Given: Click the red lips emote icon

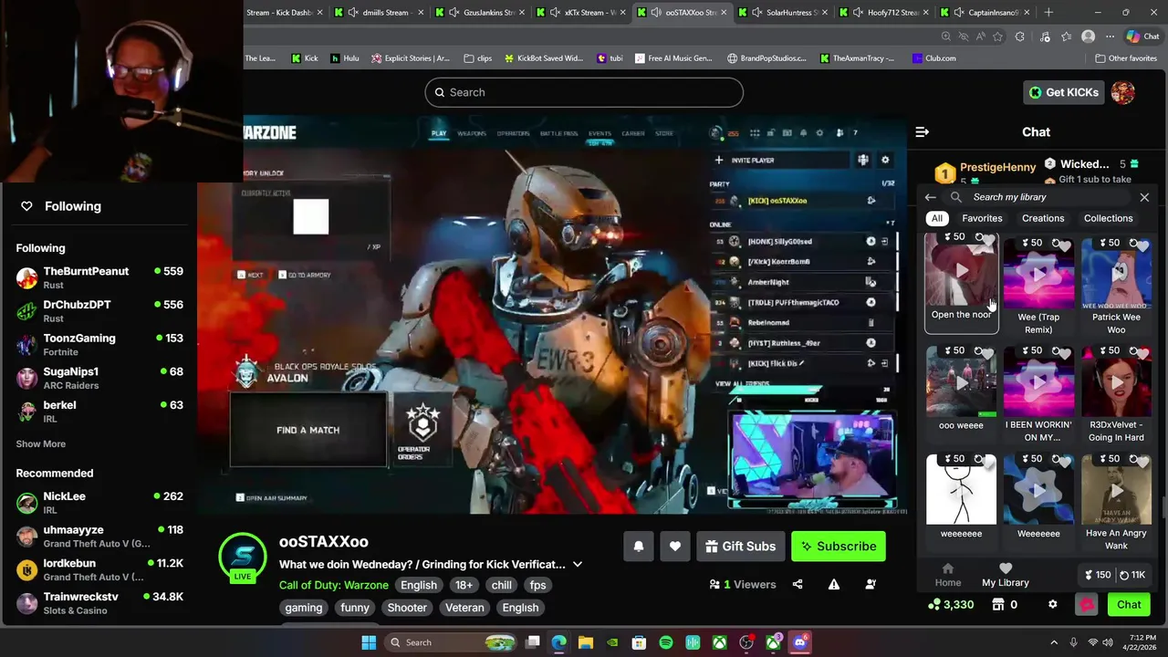Looking at the screenshot, I should tap(1086, 604).
